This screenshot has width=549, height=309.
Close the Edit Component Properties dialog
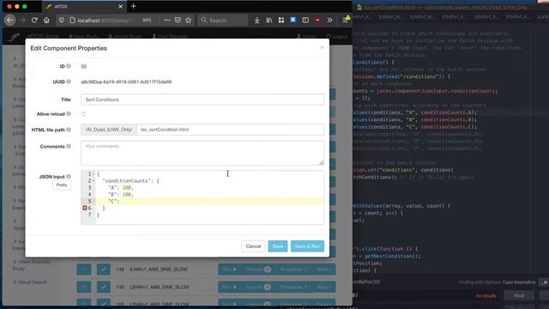coord(323,47)
